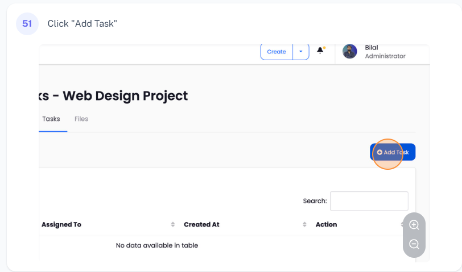Click sort arrows beside Assigned To
This screenshot has height=272, width=462.
click(x=173, y=224)
